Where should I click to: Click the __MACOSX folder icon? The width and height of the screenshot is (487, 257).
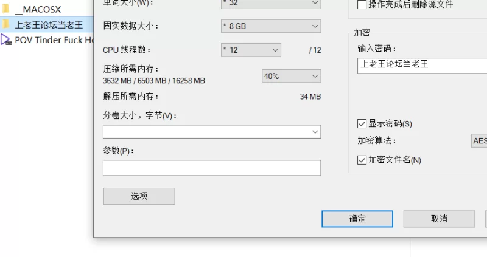click(5, 9)
